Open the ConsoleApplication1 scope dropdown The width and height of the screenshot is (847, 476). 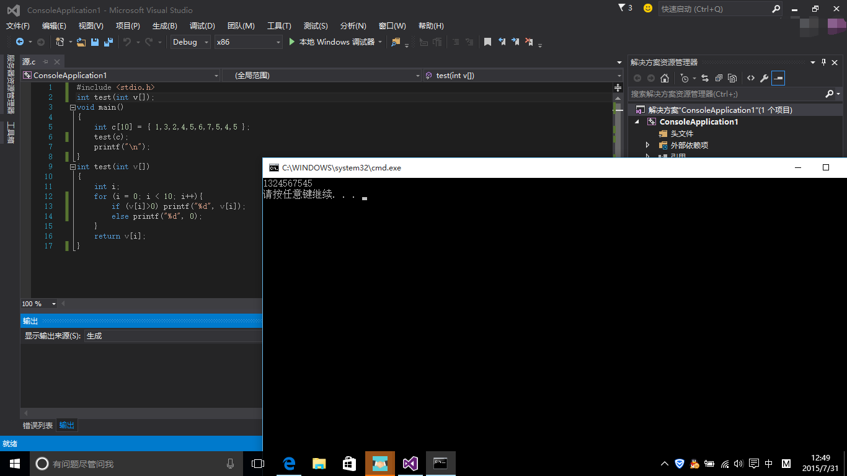(x=121, y=75)
